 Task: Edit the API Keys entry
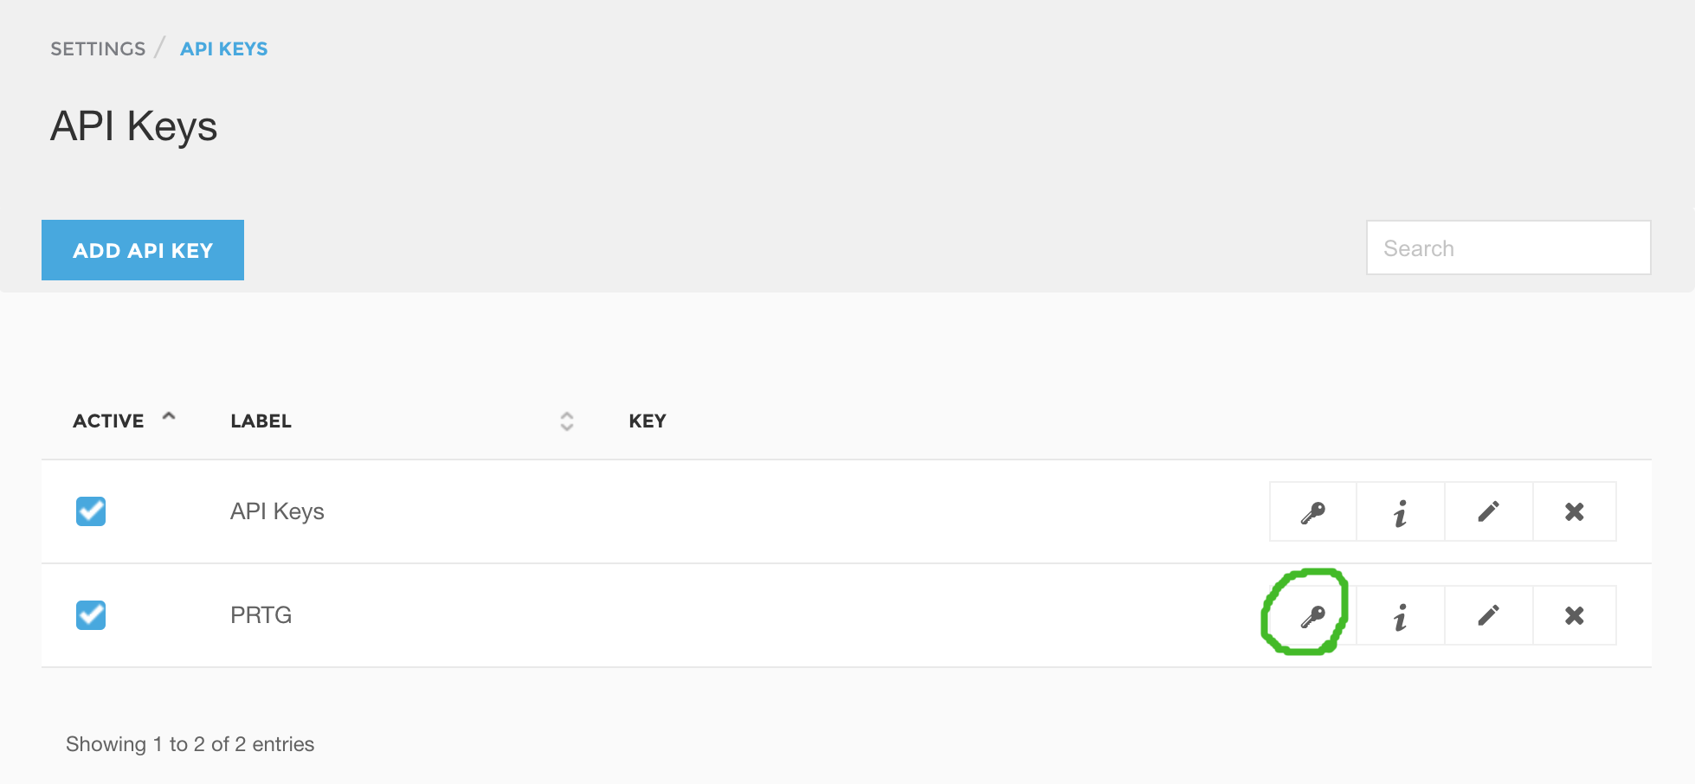tap(1487, 511)
